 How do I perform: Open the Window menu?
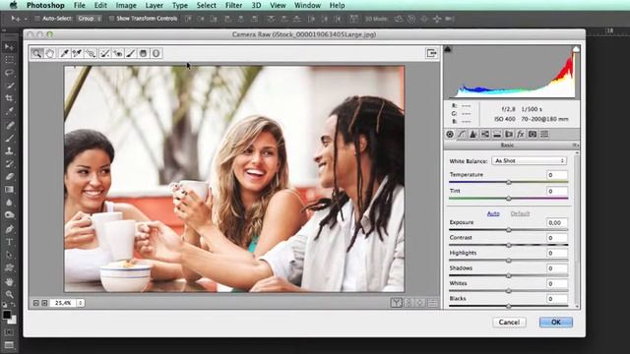pyautogui.click(x=307, y=5)
